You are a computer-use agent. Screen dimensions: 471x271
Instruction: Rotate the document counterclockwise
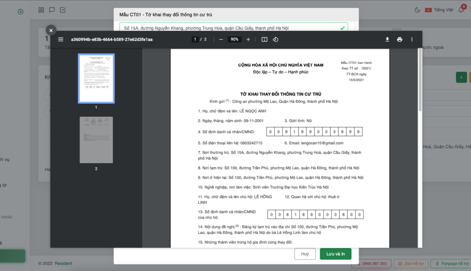pyautogui.click(x=276, y=39)
